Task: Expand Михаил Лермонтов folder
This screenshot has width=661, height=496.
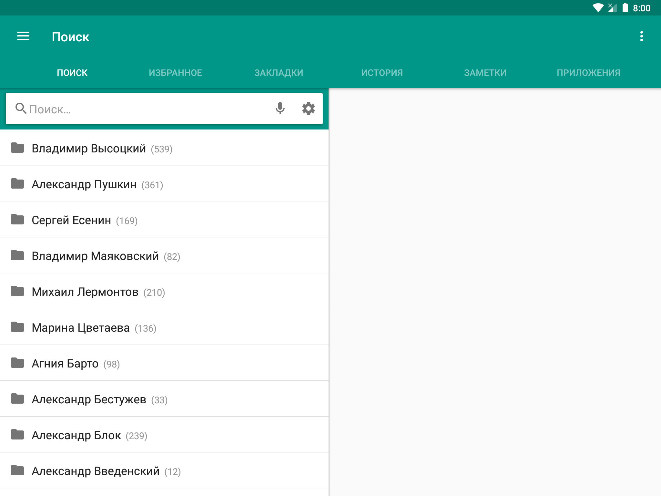Action: point(164,291)
